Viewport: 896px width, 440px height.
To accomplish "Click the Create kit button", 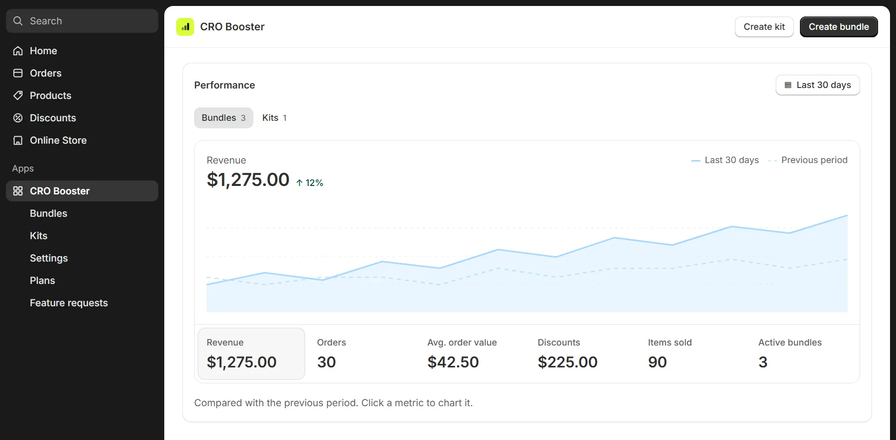I will pos(764,27).
